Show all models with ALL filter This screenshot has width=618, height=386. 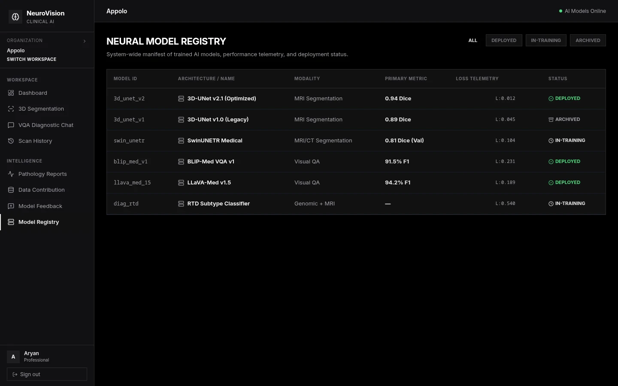pyautogui.click(x=473, y=40)
